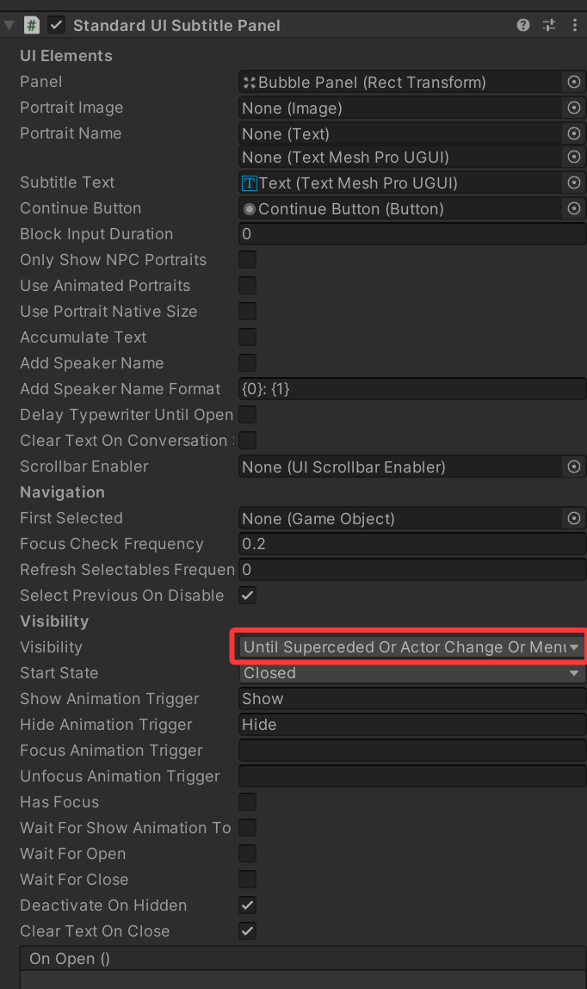This screenshot has height=989, width=587.
Task: Open the Visibility dropdown
Action: (411, 647)
